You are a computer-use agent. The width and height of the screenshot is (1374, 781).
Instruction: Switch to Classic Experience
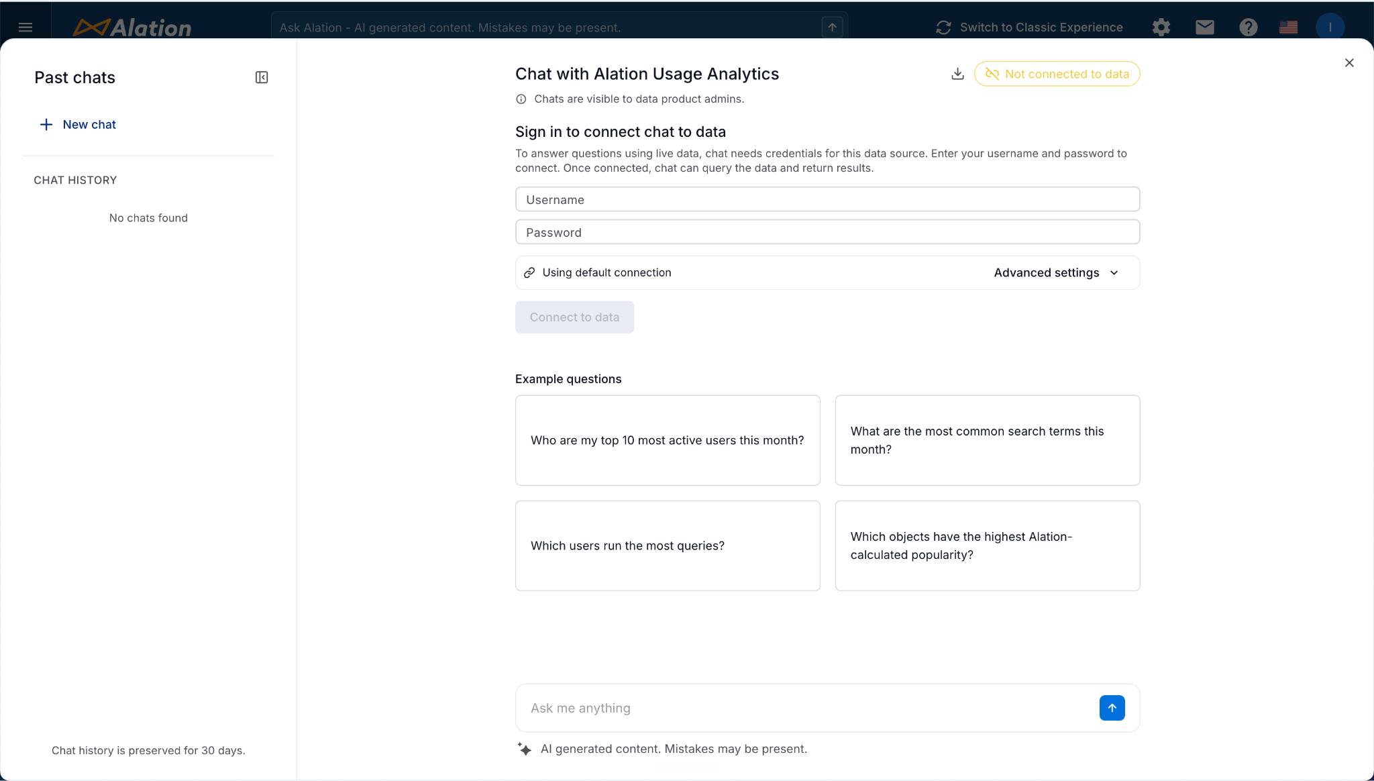click(x=1029, y=28)
